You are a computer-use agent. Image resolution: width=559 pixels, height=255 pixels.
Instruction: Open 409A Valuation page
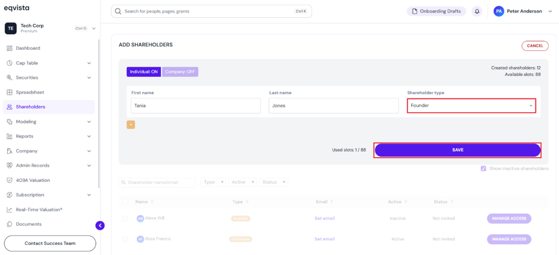pos(49,180)
